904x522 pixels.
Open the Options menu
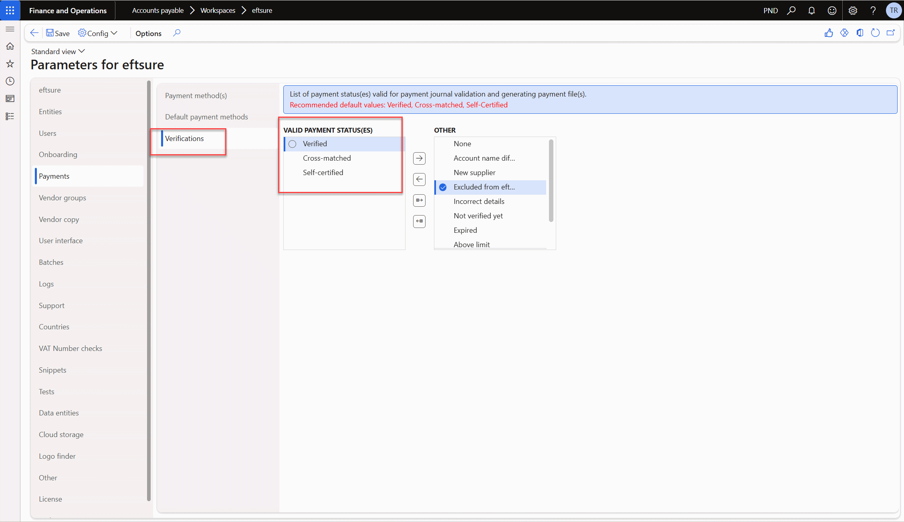(x=148, y=33)
